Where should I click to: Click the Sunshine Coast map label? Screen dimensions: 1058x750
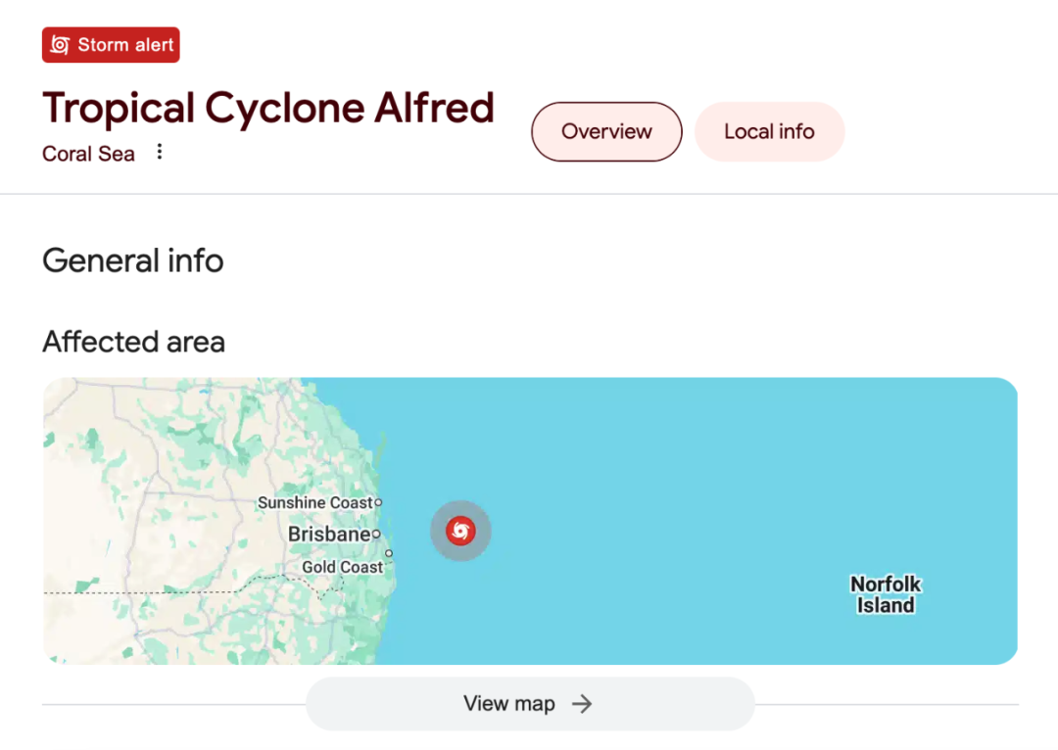point(315,502)
